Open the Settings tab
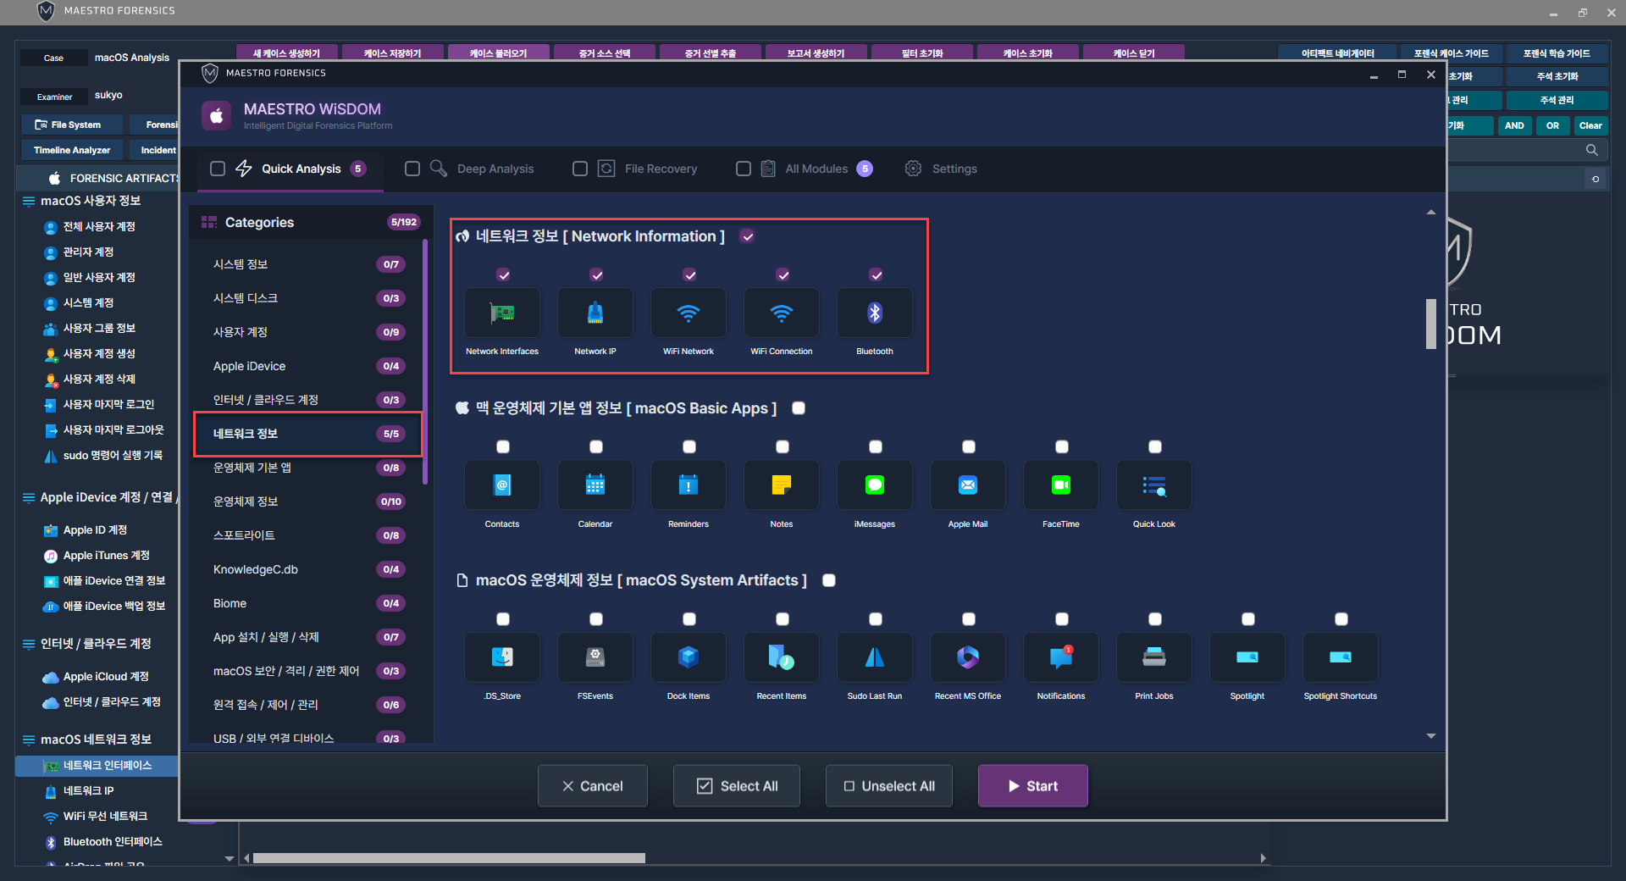 pyautogui.click(x=954, y=169)
